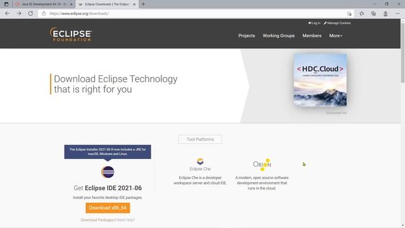Click 'Install your favorite desktop IDE packages' text
This screenshot has width=405, height=228.
pyautogui.click(x=108, y=198)
